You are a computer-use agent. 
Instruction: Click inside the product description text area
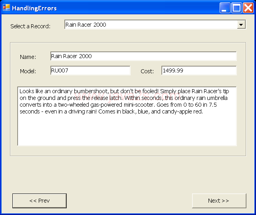[x=127, y=116]
